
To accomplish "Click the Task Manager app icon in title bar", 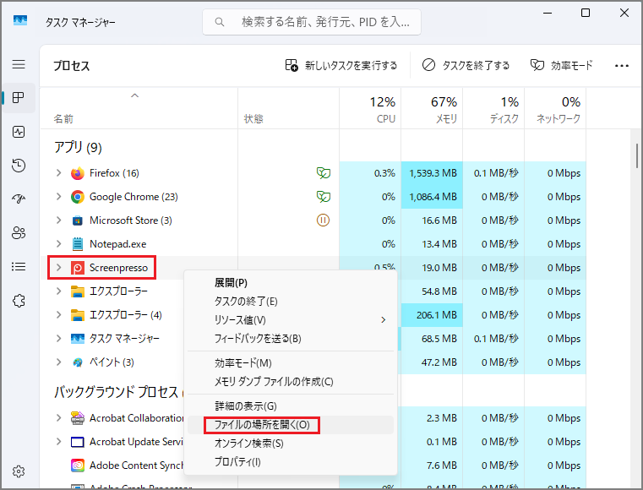I will pos(20,20).
